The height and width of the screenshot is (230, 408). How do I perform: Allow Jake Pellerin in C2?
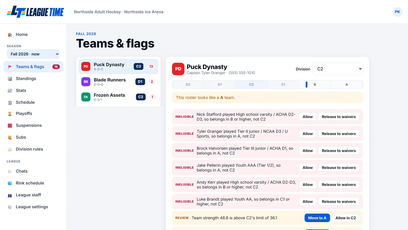(x=308, y=168)
